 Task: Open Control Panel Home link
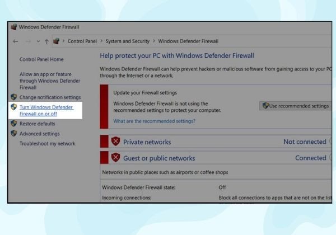[41, 59]
